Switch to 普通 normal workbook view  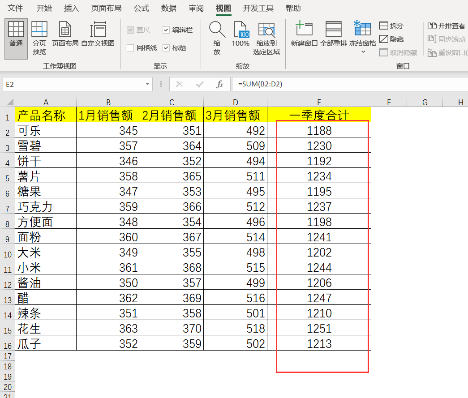point(16,39)
